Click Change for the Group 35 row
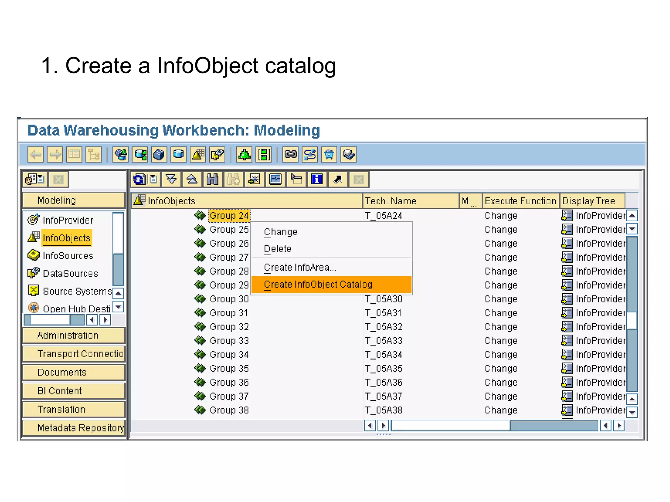Viewport: 670px width, 502px height. coord(501,369)
